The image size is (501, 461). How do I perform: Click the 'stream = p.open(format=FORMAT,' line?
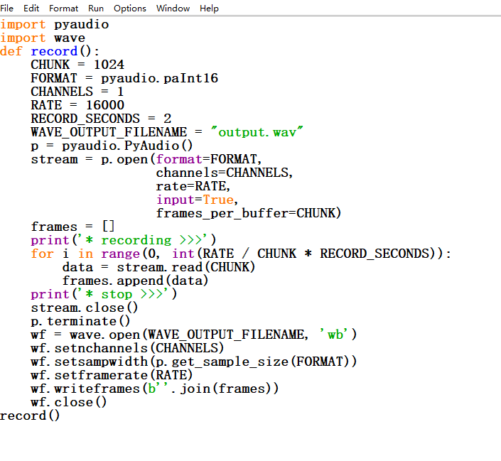click(x=146, y=159)
